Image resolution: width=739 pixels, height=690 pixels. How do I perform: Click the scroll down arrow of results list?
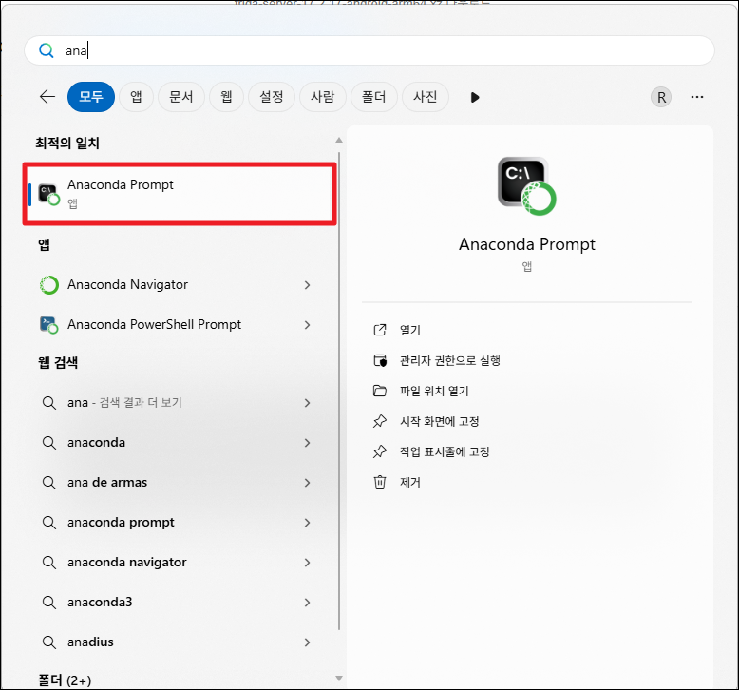coord(338,679)
